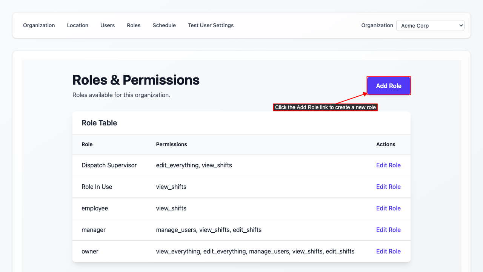Open Test User Settings
The height and width of the screenshot is (272, 483).
click(x=211, y=25)
